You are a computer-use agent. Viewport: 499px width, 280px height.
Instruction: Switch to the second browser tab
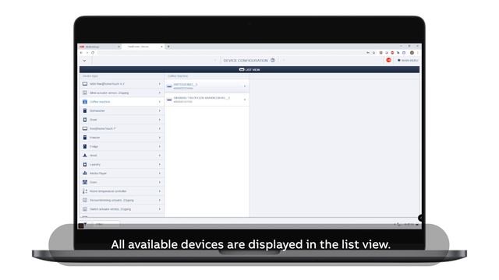143,47
